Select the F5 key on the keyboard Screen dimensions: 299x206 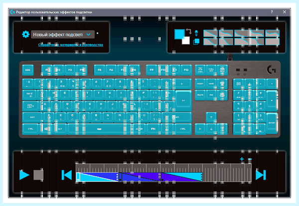(100, 70)
